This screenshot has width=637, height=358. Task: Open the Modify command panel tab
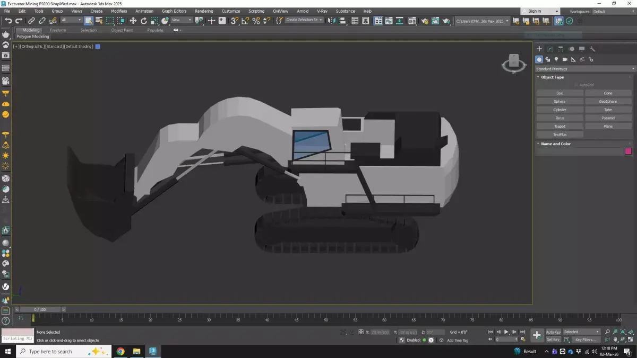point(550,49)
